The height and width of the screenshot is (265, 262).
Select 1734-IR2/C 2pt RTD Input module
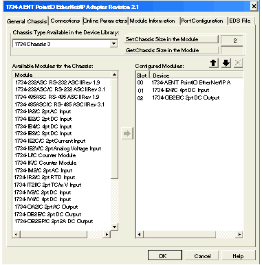[x=45, y=177]
